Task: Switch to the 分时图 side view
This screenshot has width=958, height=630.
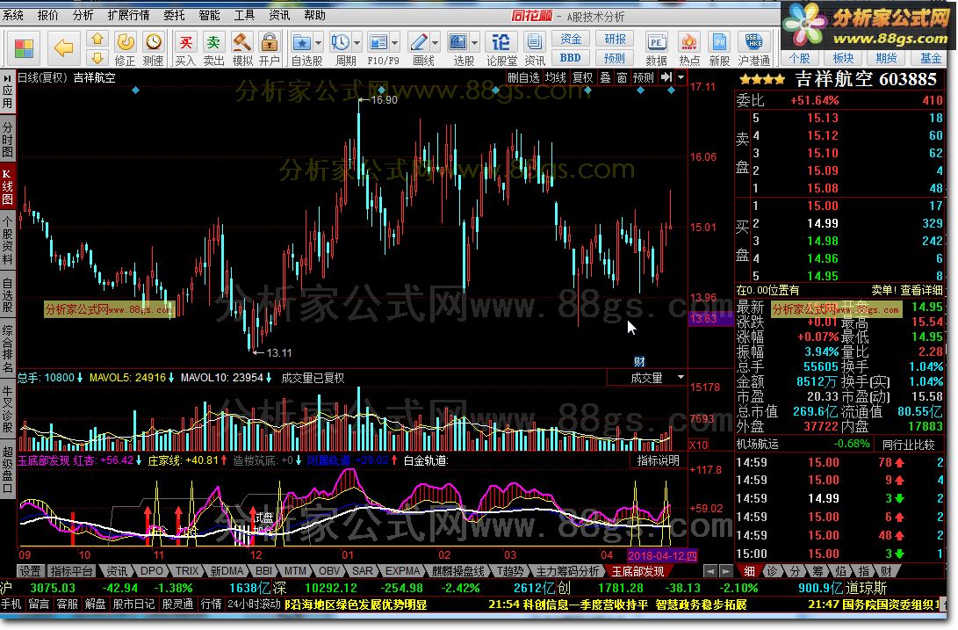Action: (x=7, y=139)
